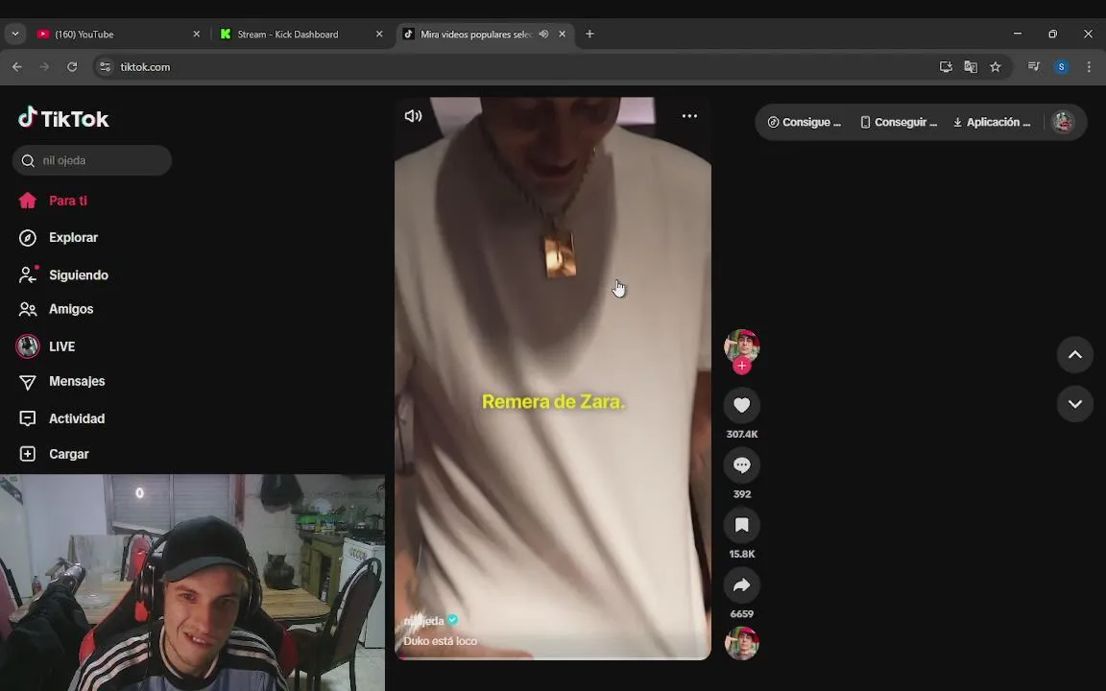Click the TikTok logo
The height and width of the screenshot is (691, 1106).
point(63,118)
